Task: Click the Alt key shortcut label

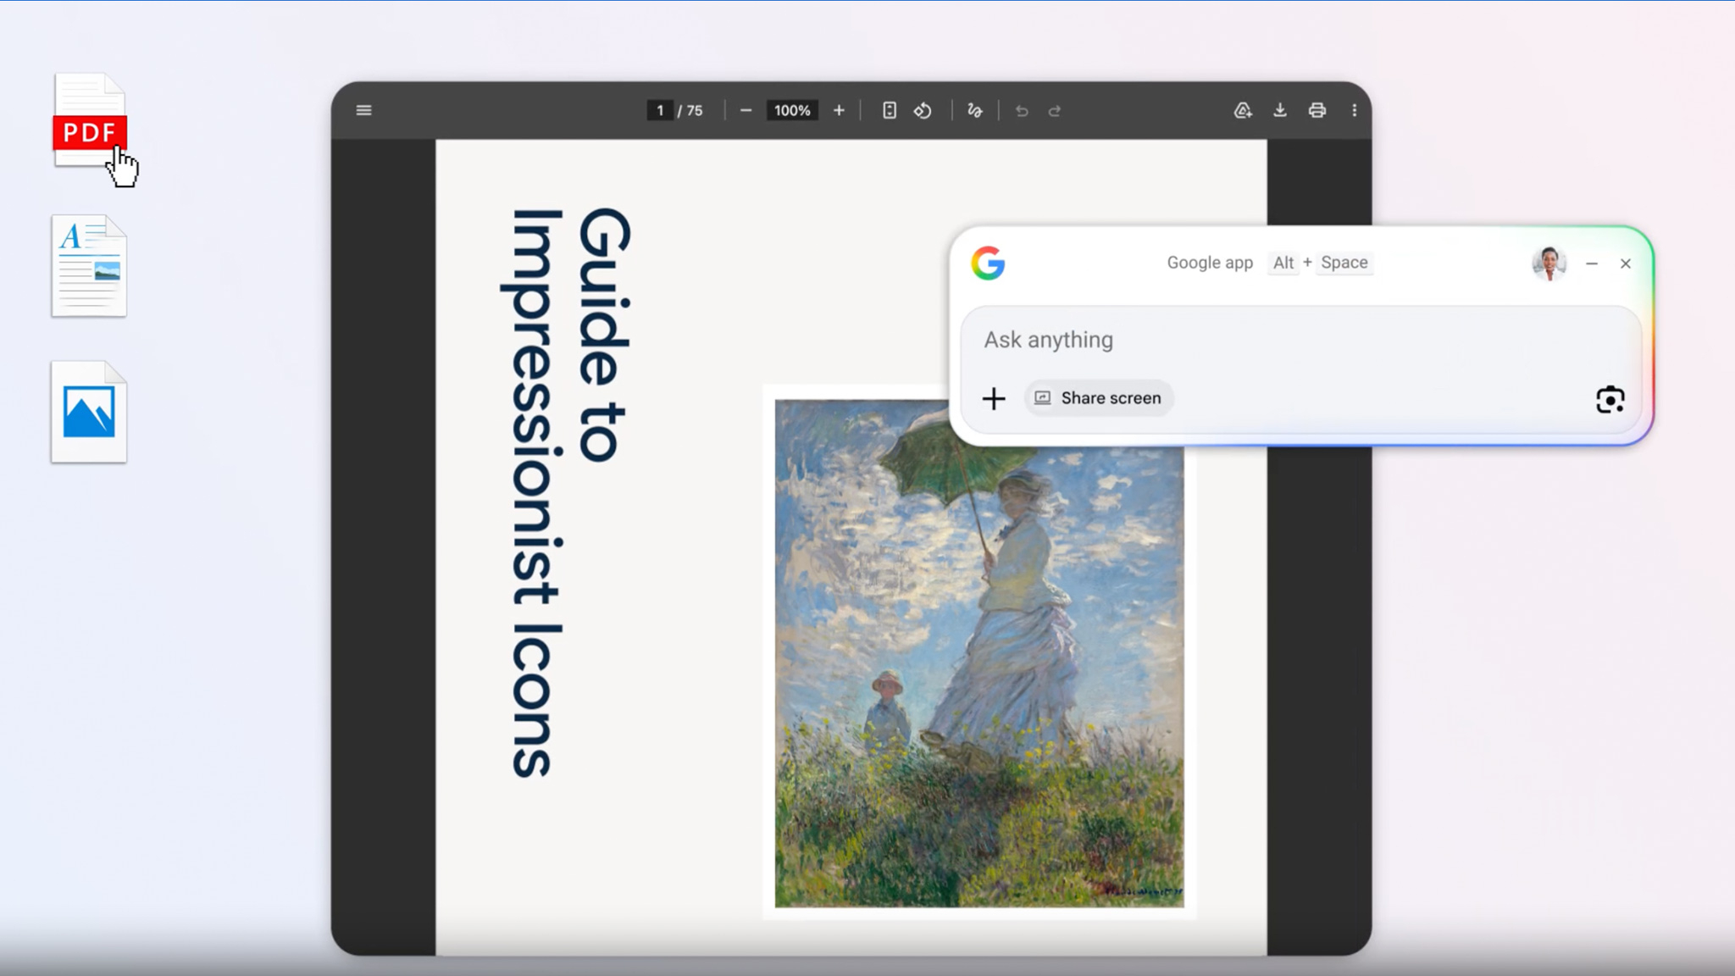Action: (x=1283, y=263)
